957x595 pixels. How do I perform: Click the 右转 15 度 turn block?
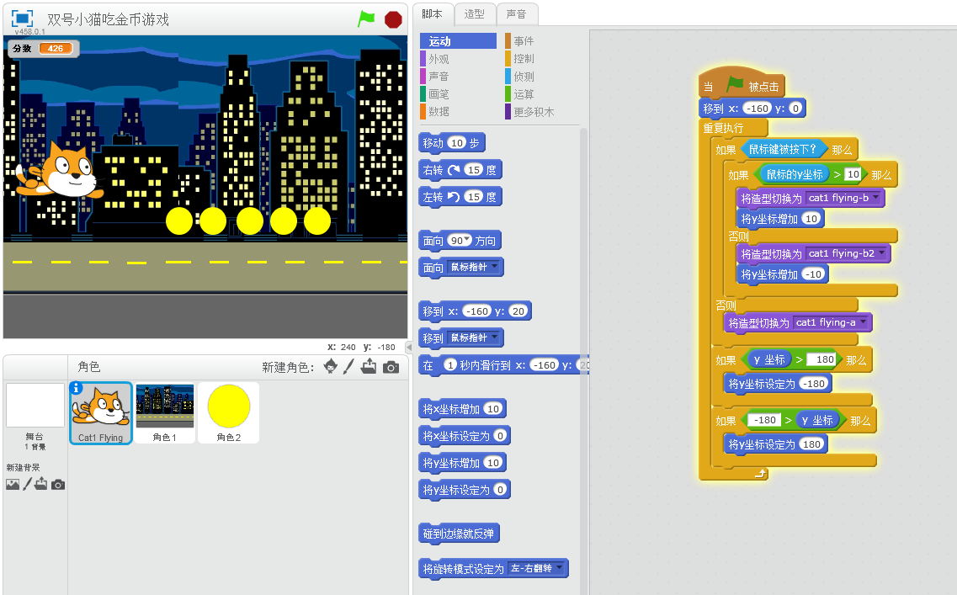(x=460, y=170)
